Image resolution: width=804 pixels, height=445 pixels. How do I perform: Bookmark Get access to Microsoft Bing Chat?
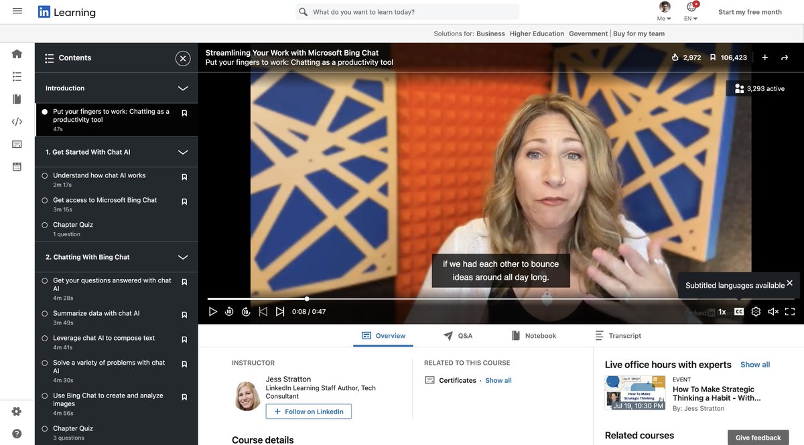point(184,201)
